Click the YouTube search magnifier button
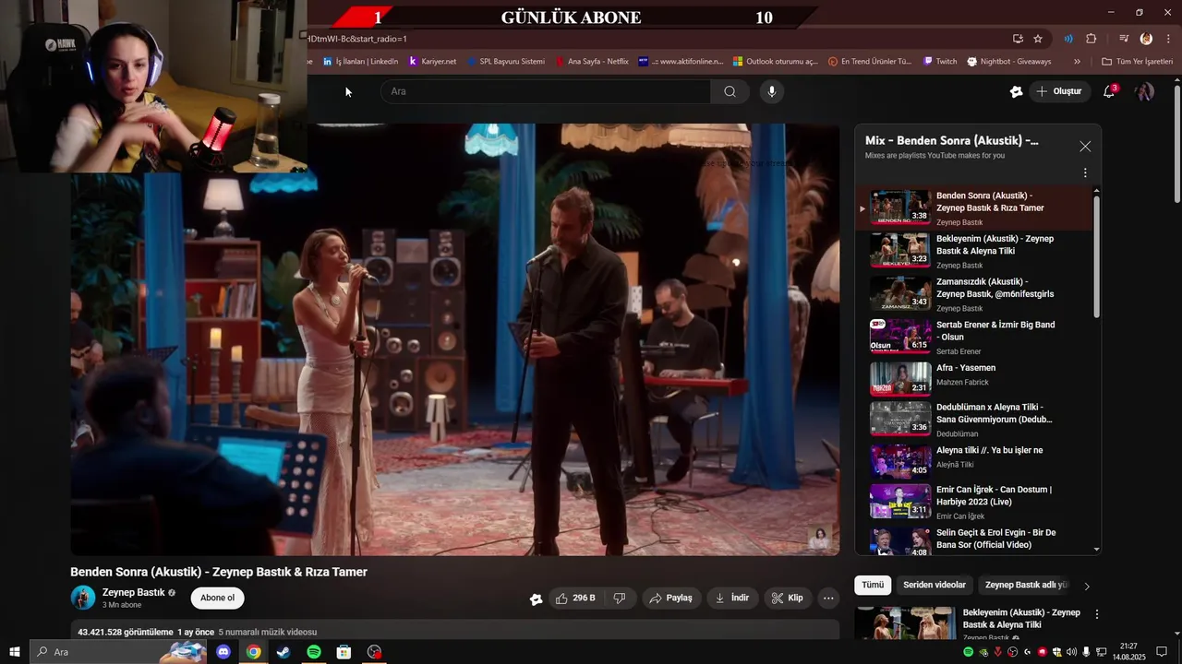 [x=730, y=91]
